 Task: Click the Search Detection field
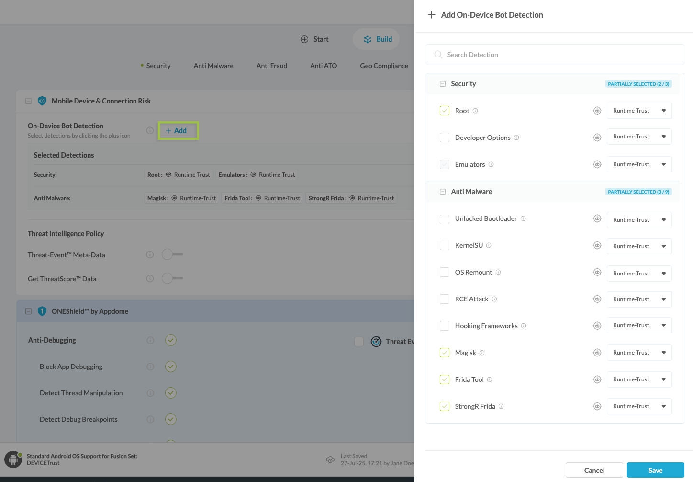click(x=555, y=55)
